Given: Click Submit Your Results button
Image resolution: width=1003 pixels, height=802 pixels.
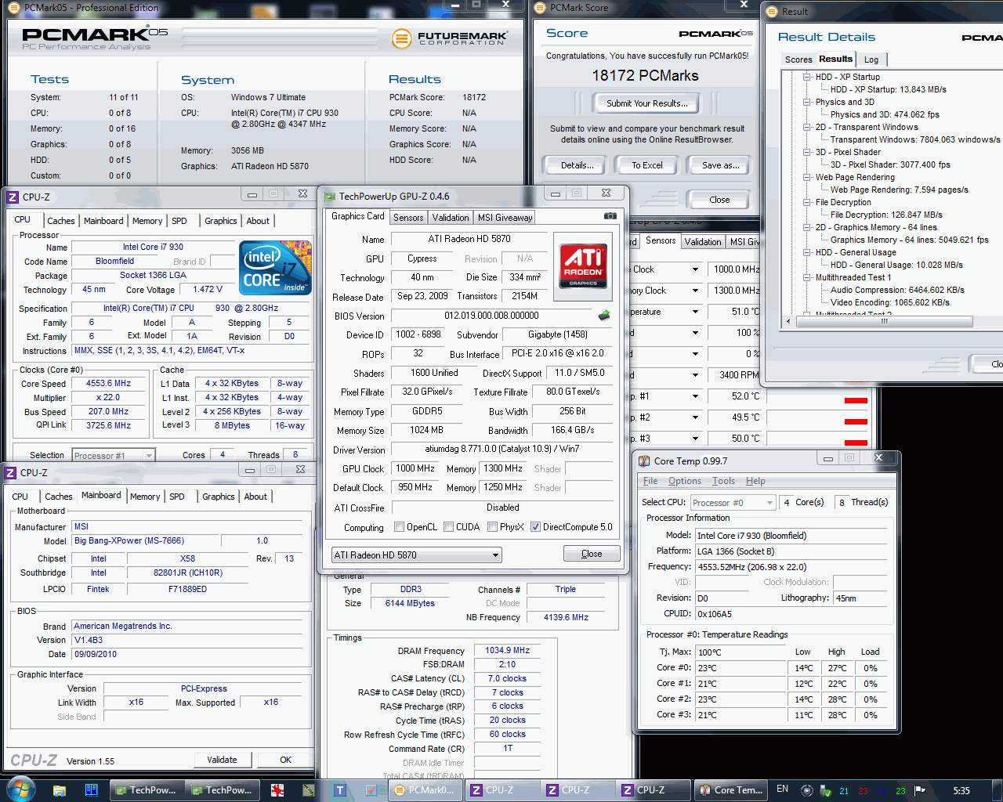Looking at the screenshot, I should point(647,103).
